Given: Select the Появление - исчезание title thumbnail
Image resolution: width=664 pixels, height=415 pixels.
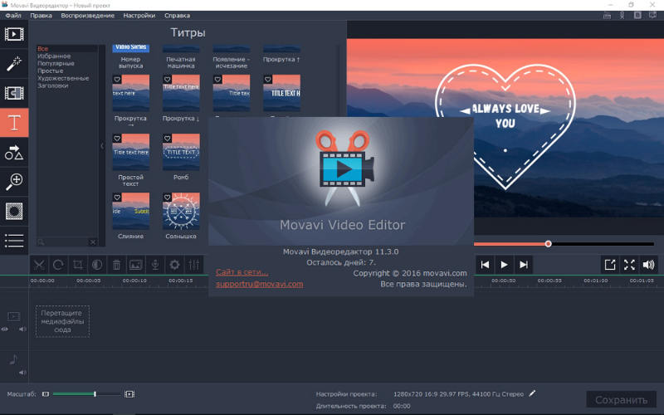Looking at the screenshot, I should [232, 49].
